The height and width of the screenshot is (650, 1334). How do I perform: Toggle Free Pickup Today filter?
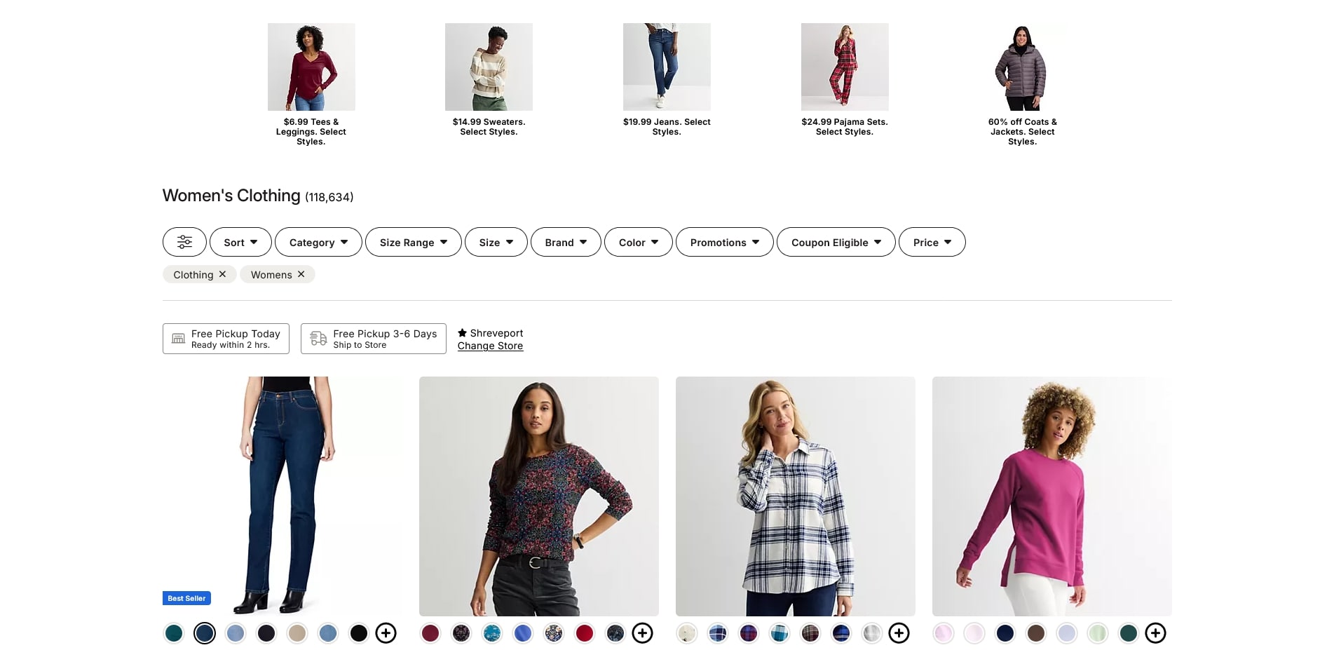click(x=226, y=339)
